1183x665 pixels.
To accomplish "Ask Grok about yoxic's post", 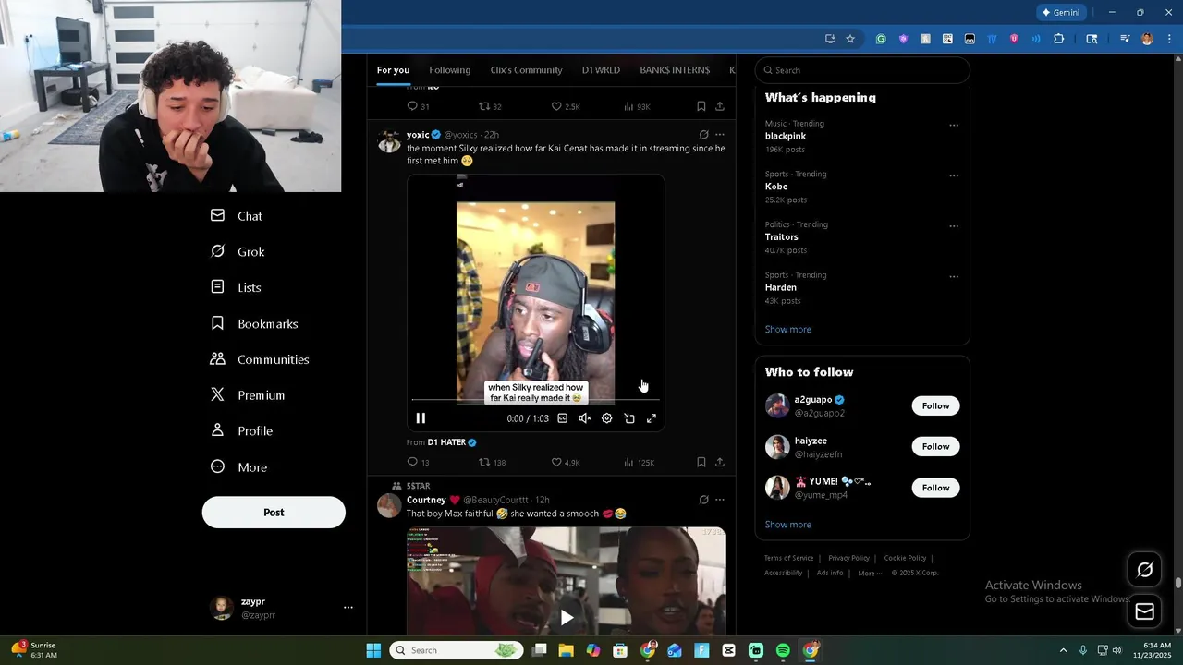I will coord(703,135).
